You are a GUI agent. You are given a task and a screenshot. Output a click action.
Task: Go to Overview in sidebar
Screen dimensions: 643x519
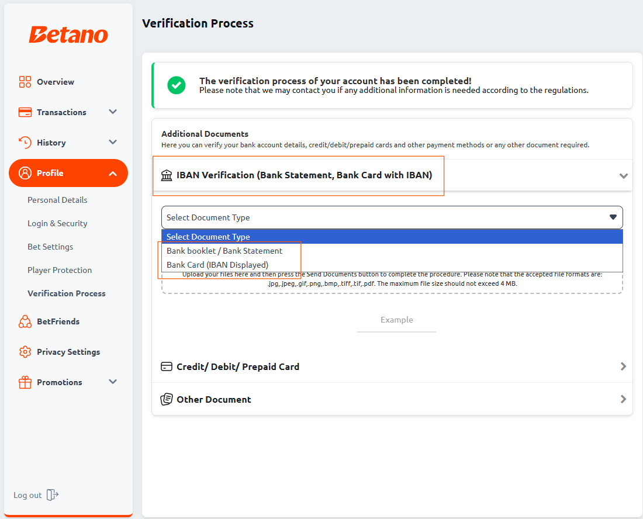tap(56, 82)
